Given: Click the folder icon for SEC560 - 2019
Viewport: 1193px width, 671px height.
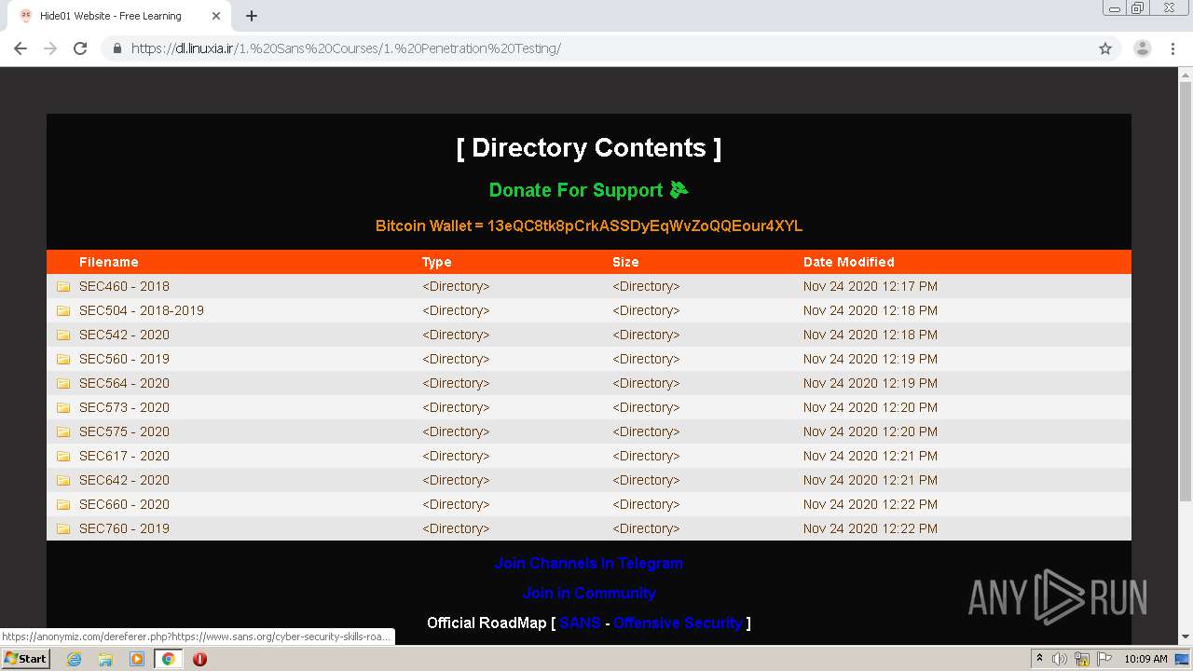Looking at the screenshot, I should (x=63, y=359).
